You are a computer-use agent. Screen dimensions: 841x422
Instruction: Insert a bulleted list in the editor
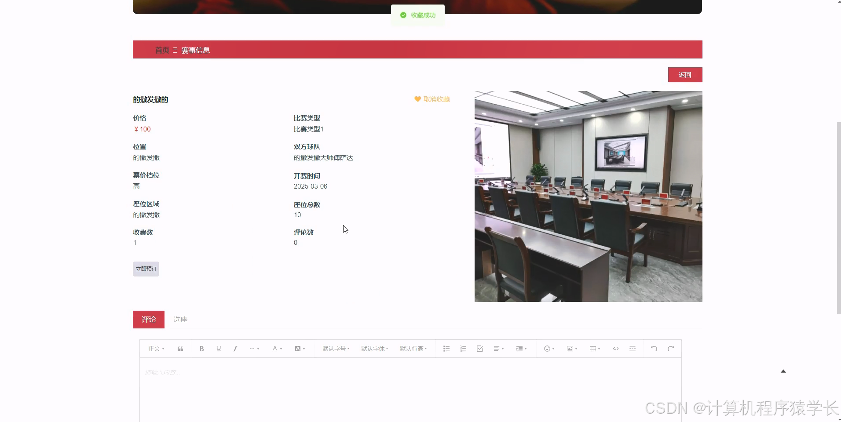[446, 348]
